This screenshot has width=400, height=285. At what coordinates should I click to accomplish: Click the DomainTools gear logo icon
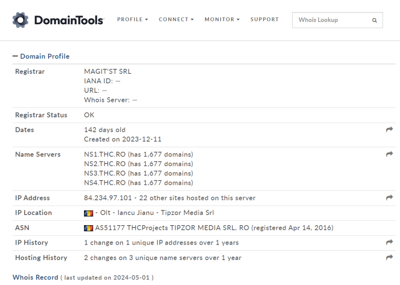point(20,20)
